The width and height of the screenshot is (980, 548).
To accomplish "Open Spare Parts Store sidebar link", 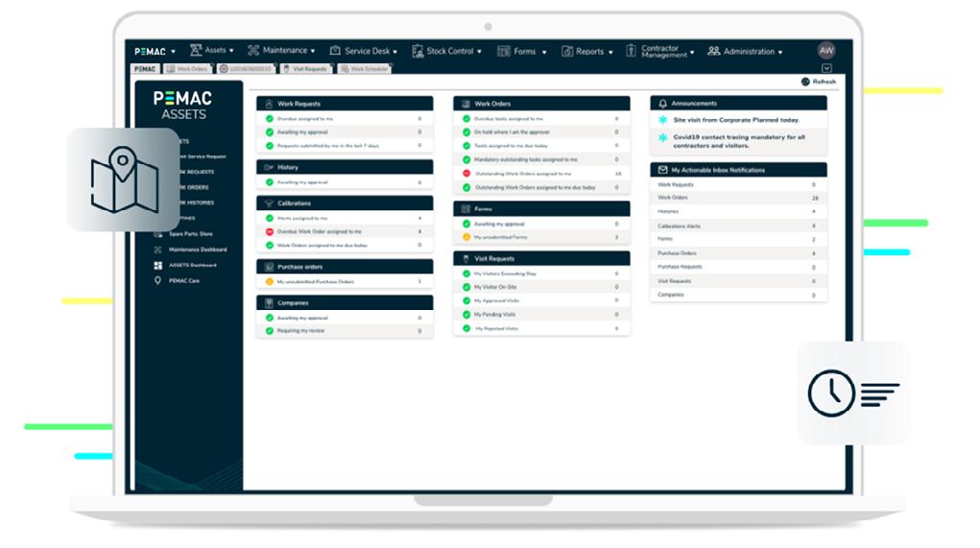I will (191, 234).
